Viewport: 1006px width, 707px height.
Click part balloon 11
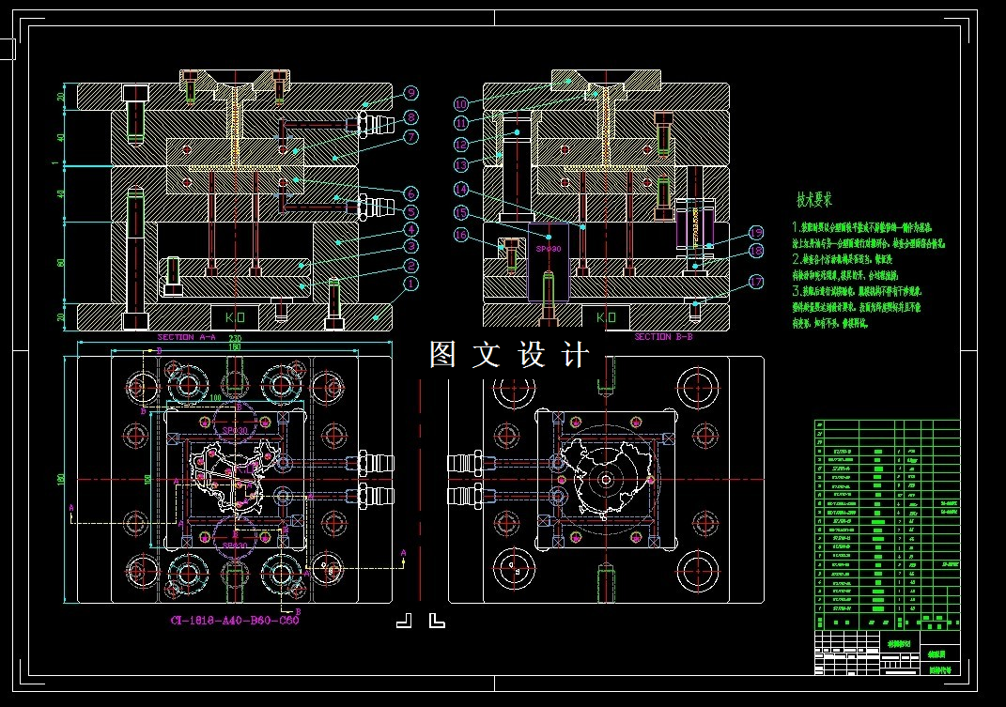point(461,123)
